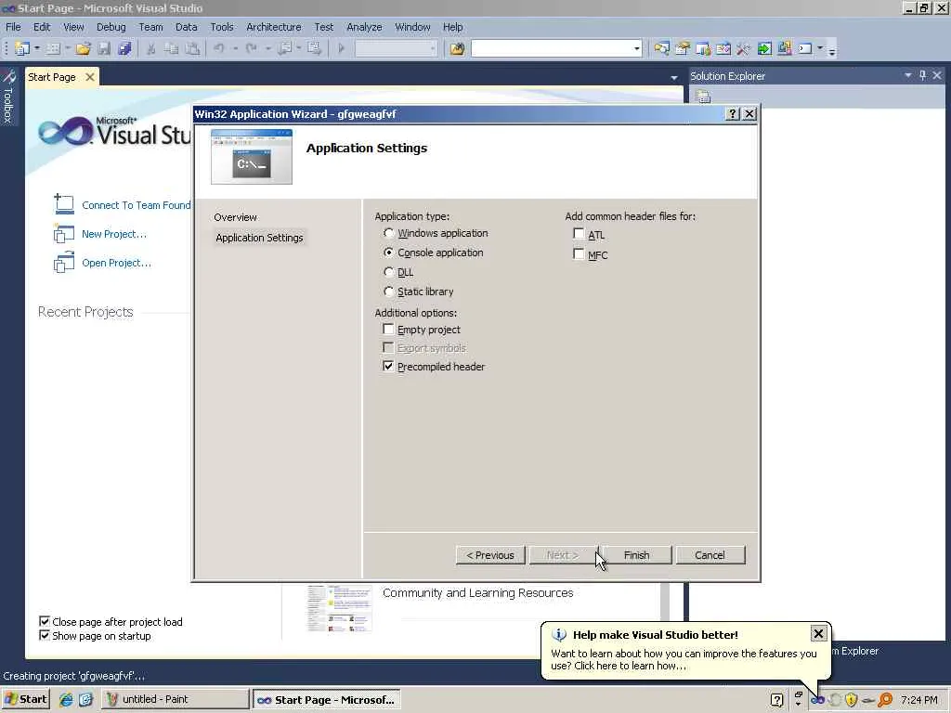Toggle Show page on startup checkbox

(45, 635)
